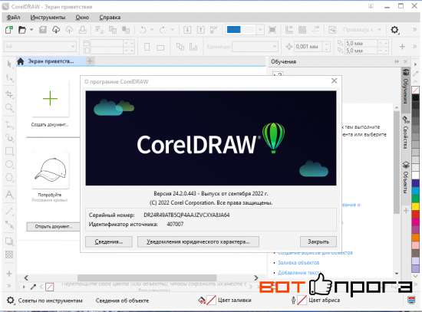
Task: Click the fill bucket icon in status bar
Action: [202, 301]
